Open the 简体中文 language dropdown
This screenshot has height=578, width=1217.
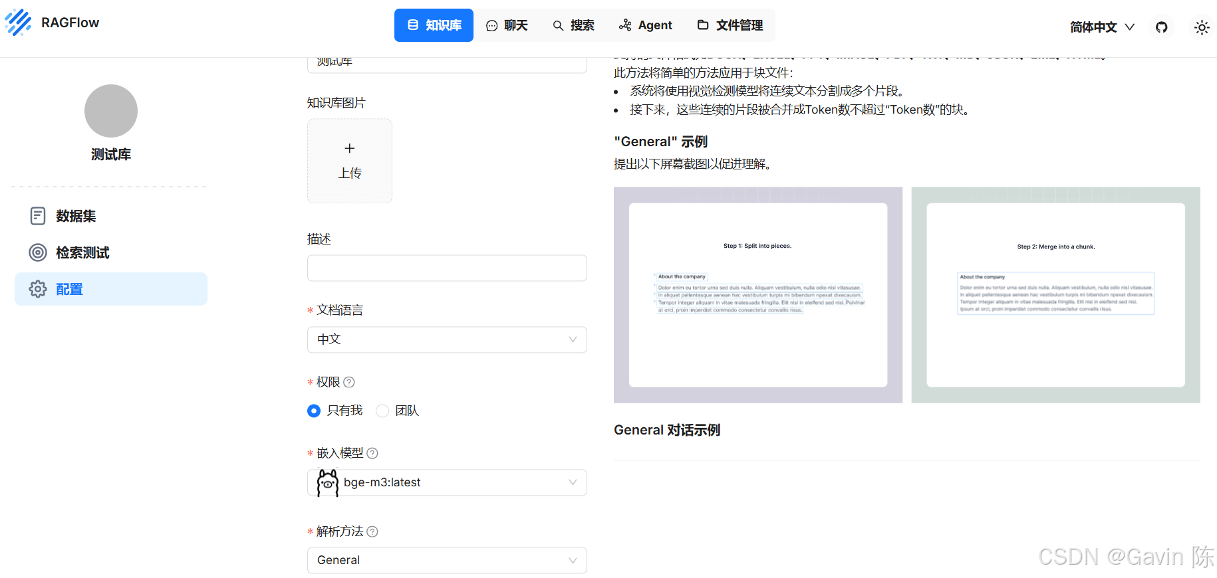tap(1102, 27)
